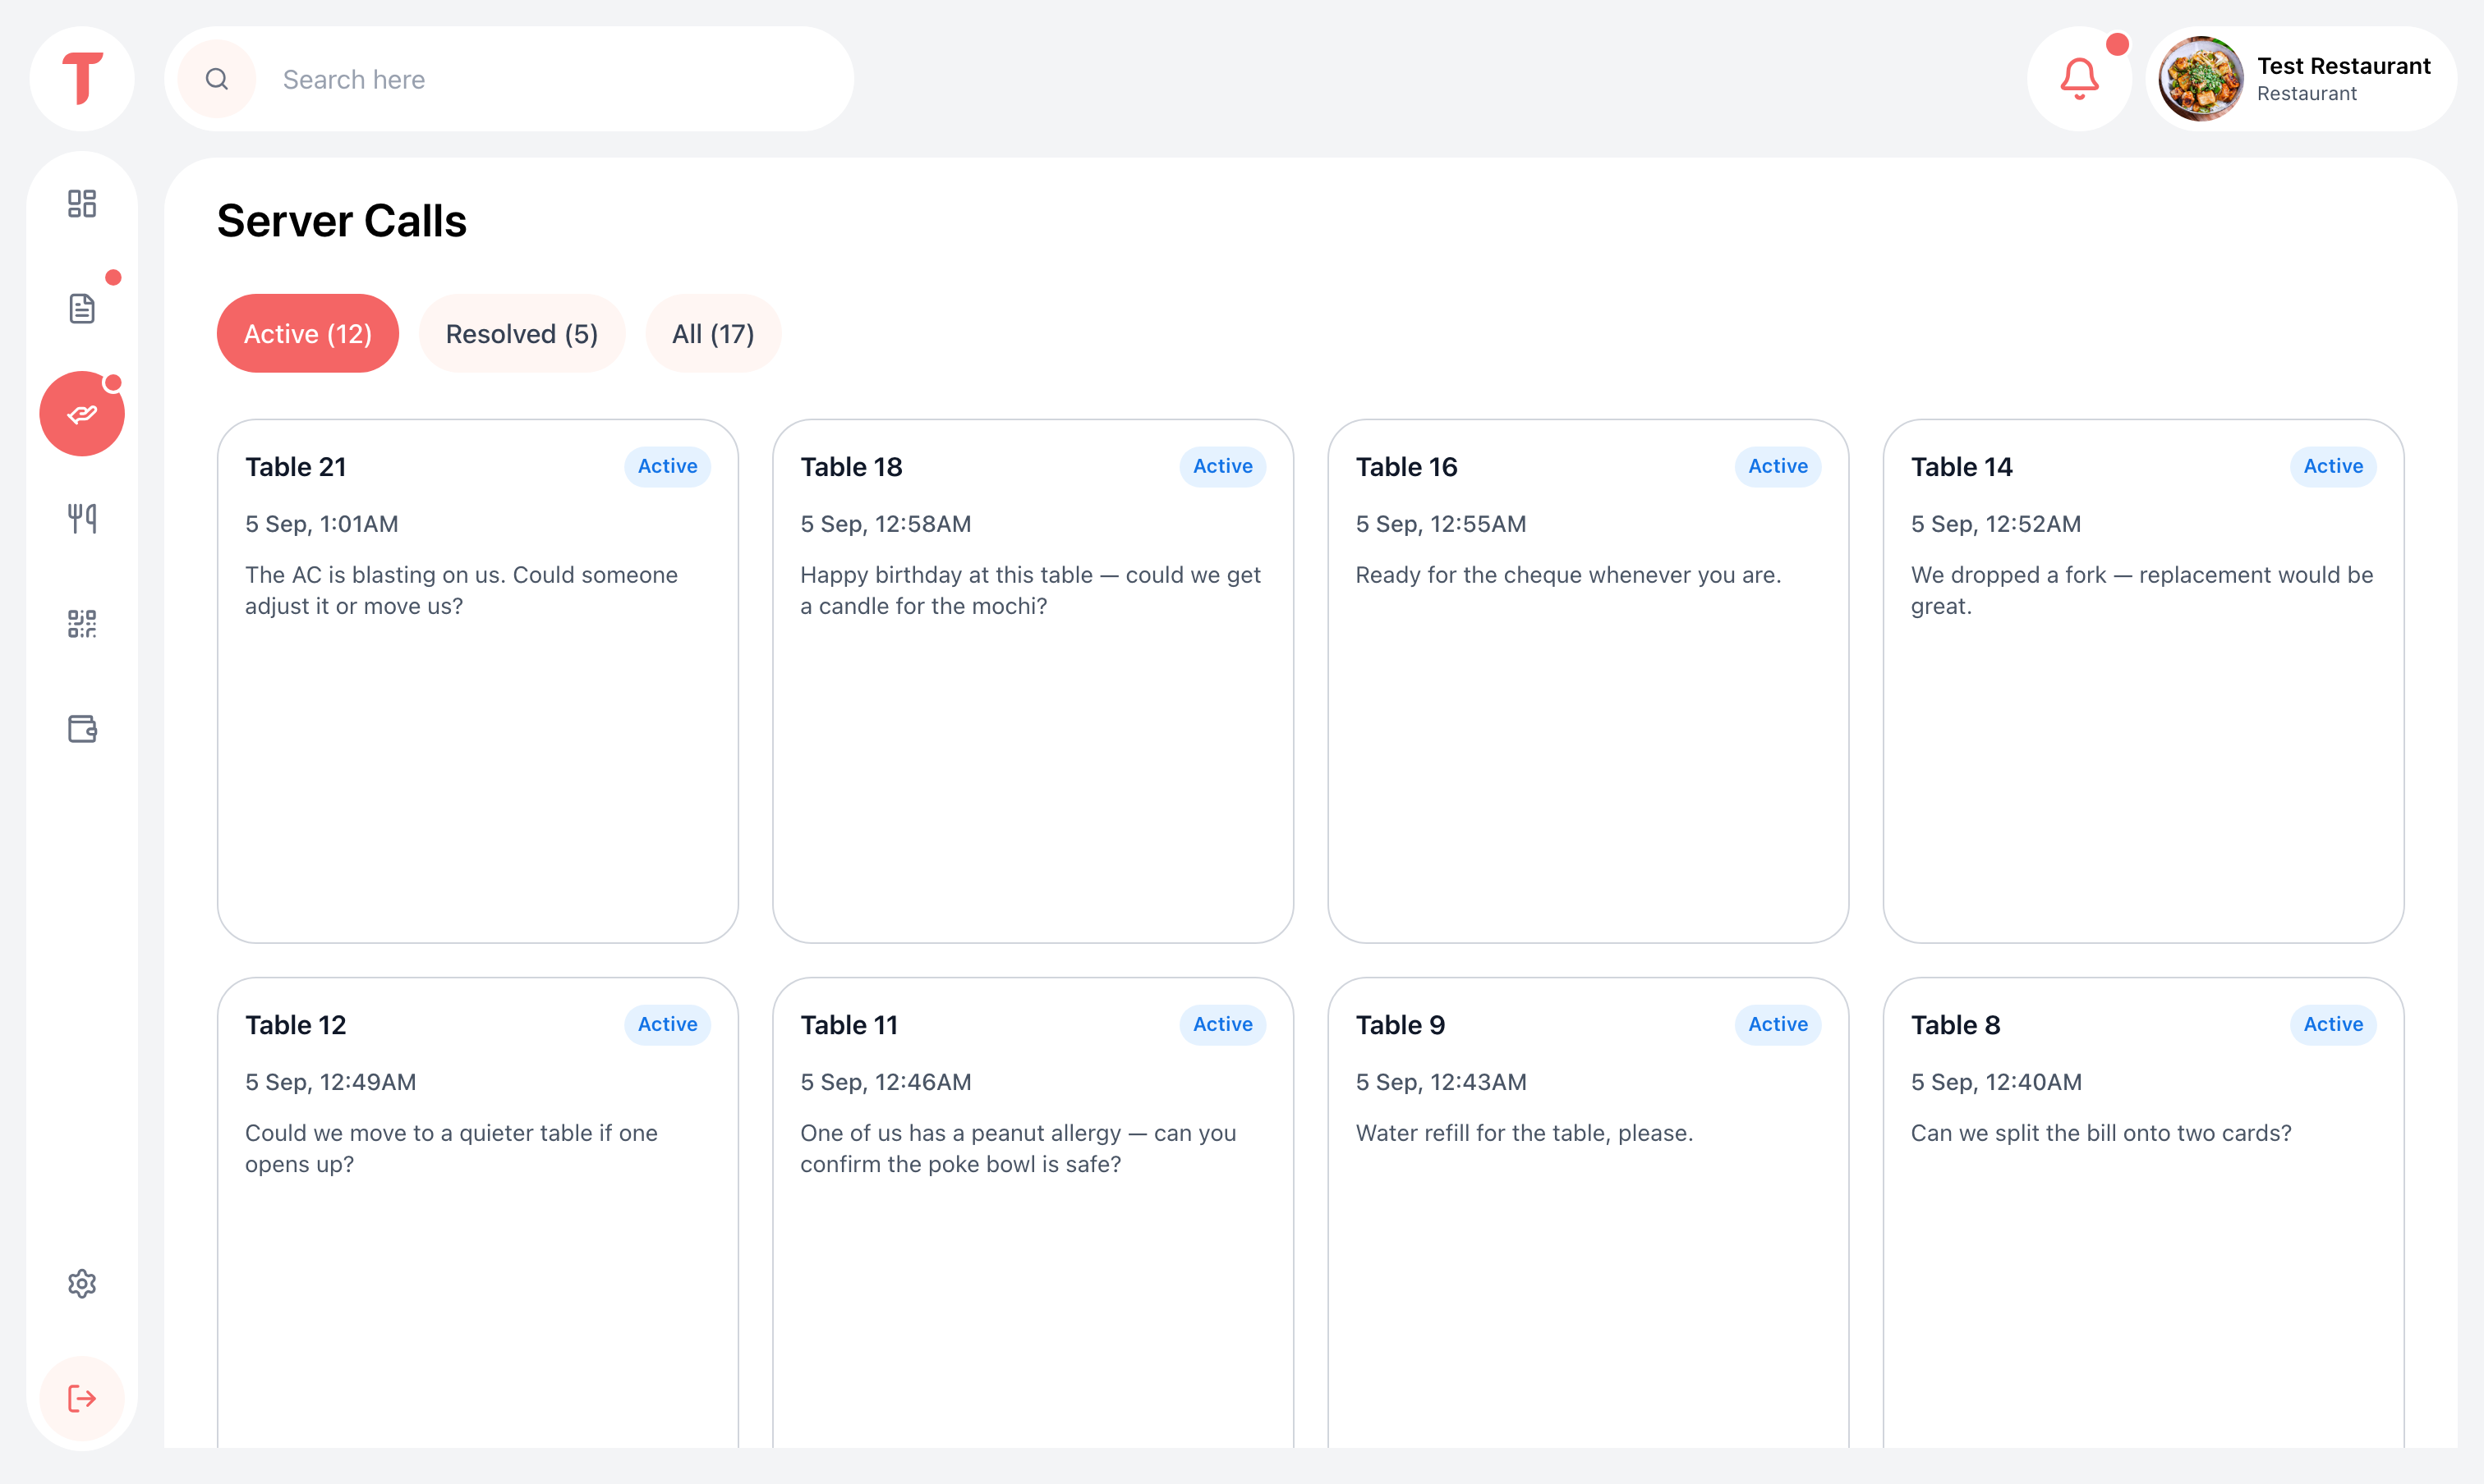Open the notifications bell

coord(2080,79)
